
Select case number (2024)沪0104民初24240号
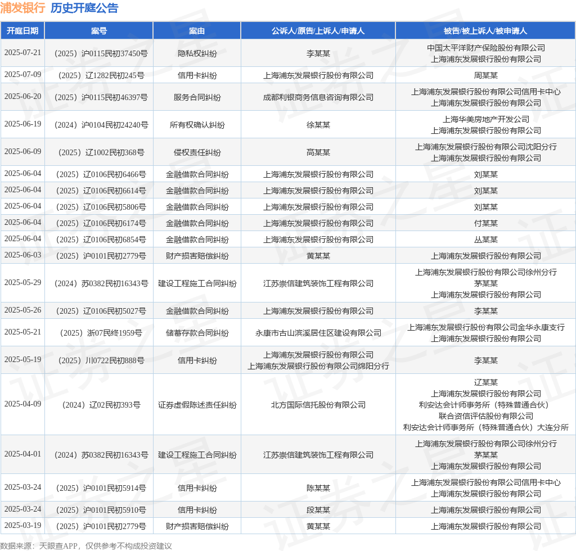(x=101, y=125)
